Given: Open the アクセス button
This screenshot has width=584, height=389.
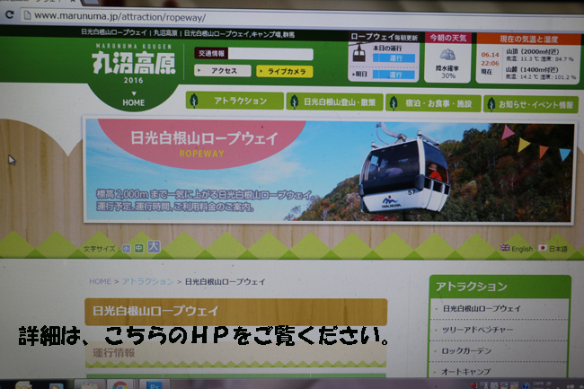Looking at the screenshot, I should click(x=222, y=71).
